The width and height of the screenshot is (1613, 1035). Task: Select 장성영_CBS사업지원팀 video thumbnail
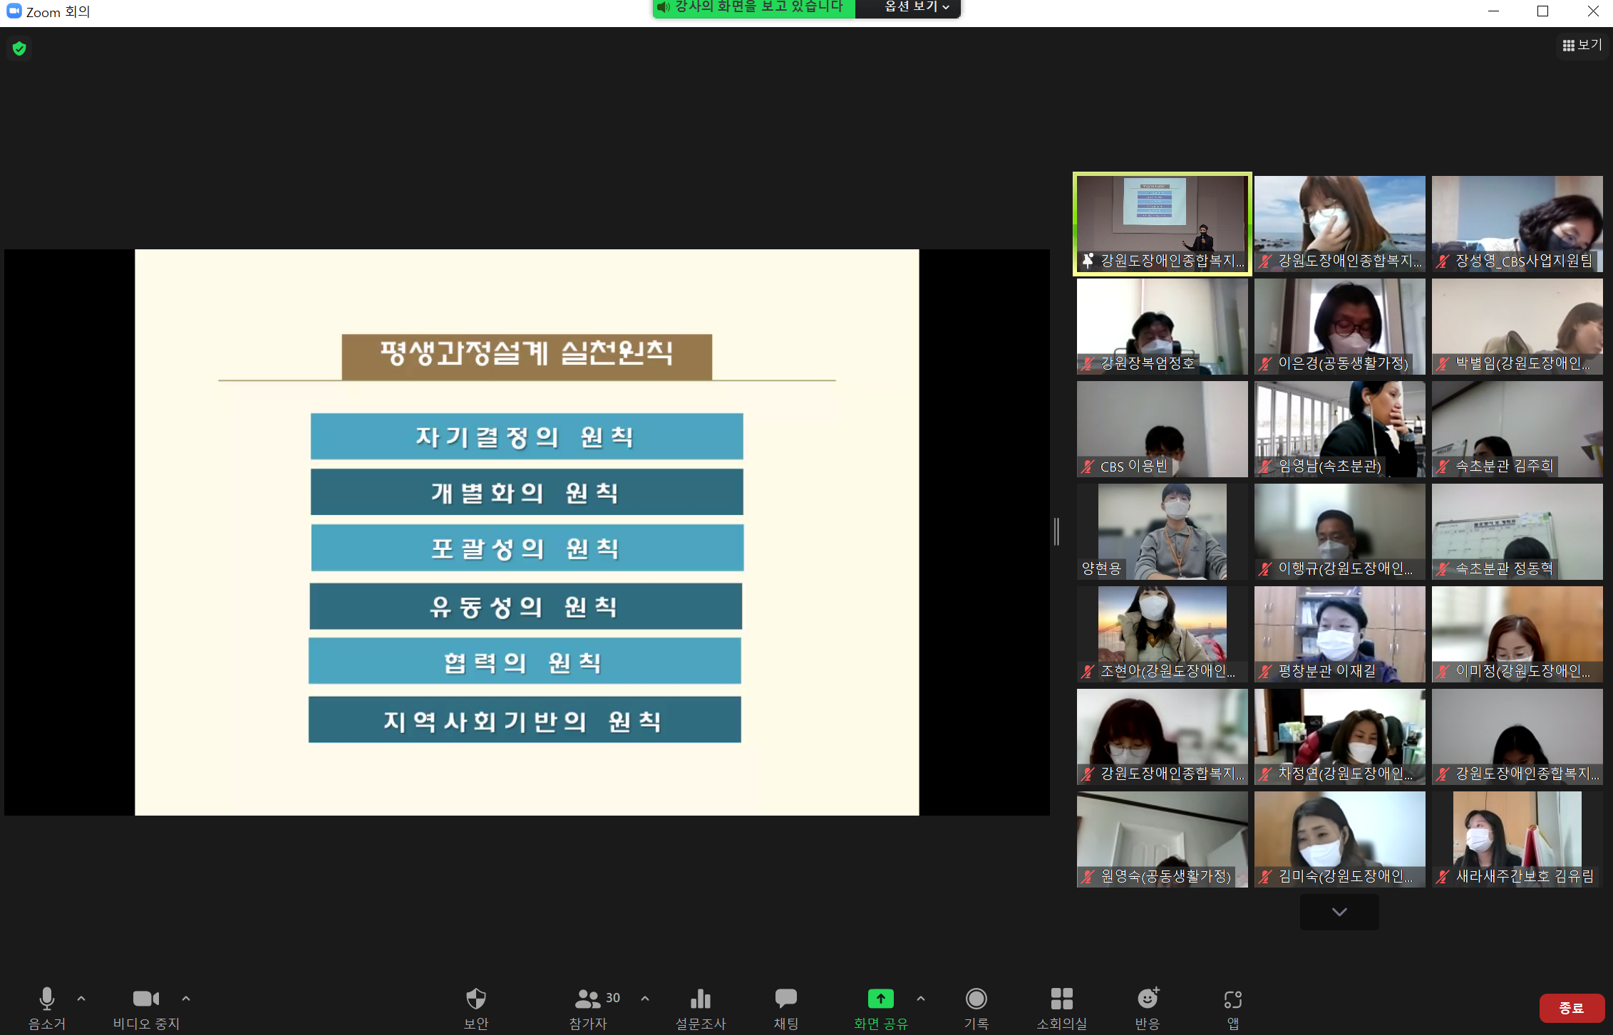pos(1517,224)
